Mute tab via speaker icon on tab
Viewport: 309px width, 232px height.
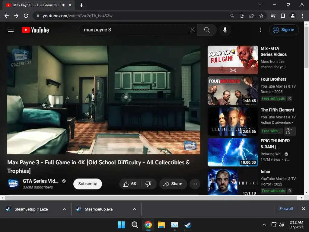[63, 5]
